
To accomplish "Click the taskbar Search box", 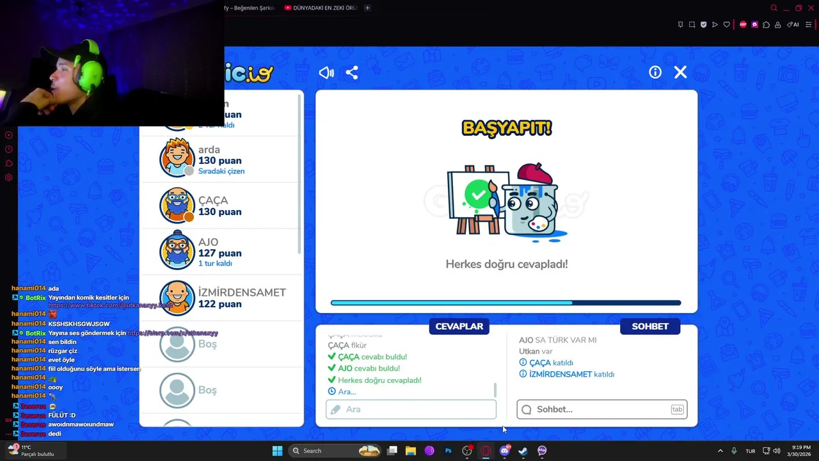I will (x=335, y=451).
